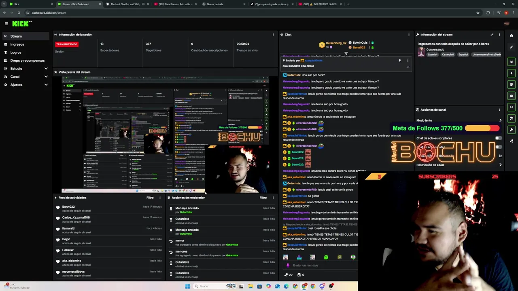
Task: Click 'menores' blocked term entry
Action: tap(181, 251)
